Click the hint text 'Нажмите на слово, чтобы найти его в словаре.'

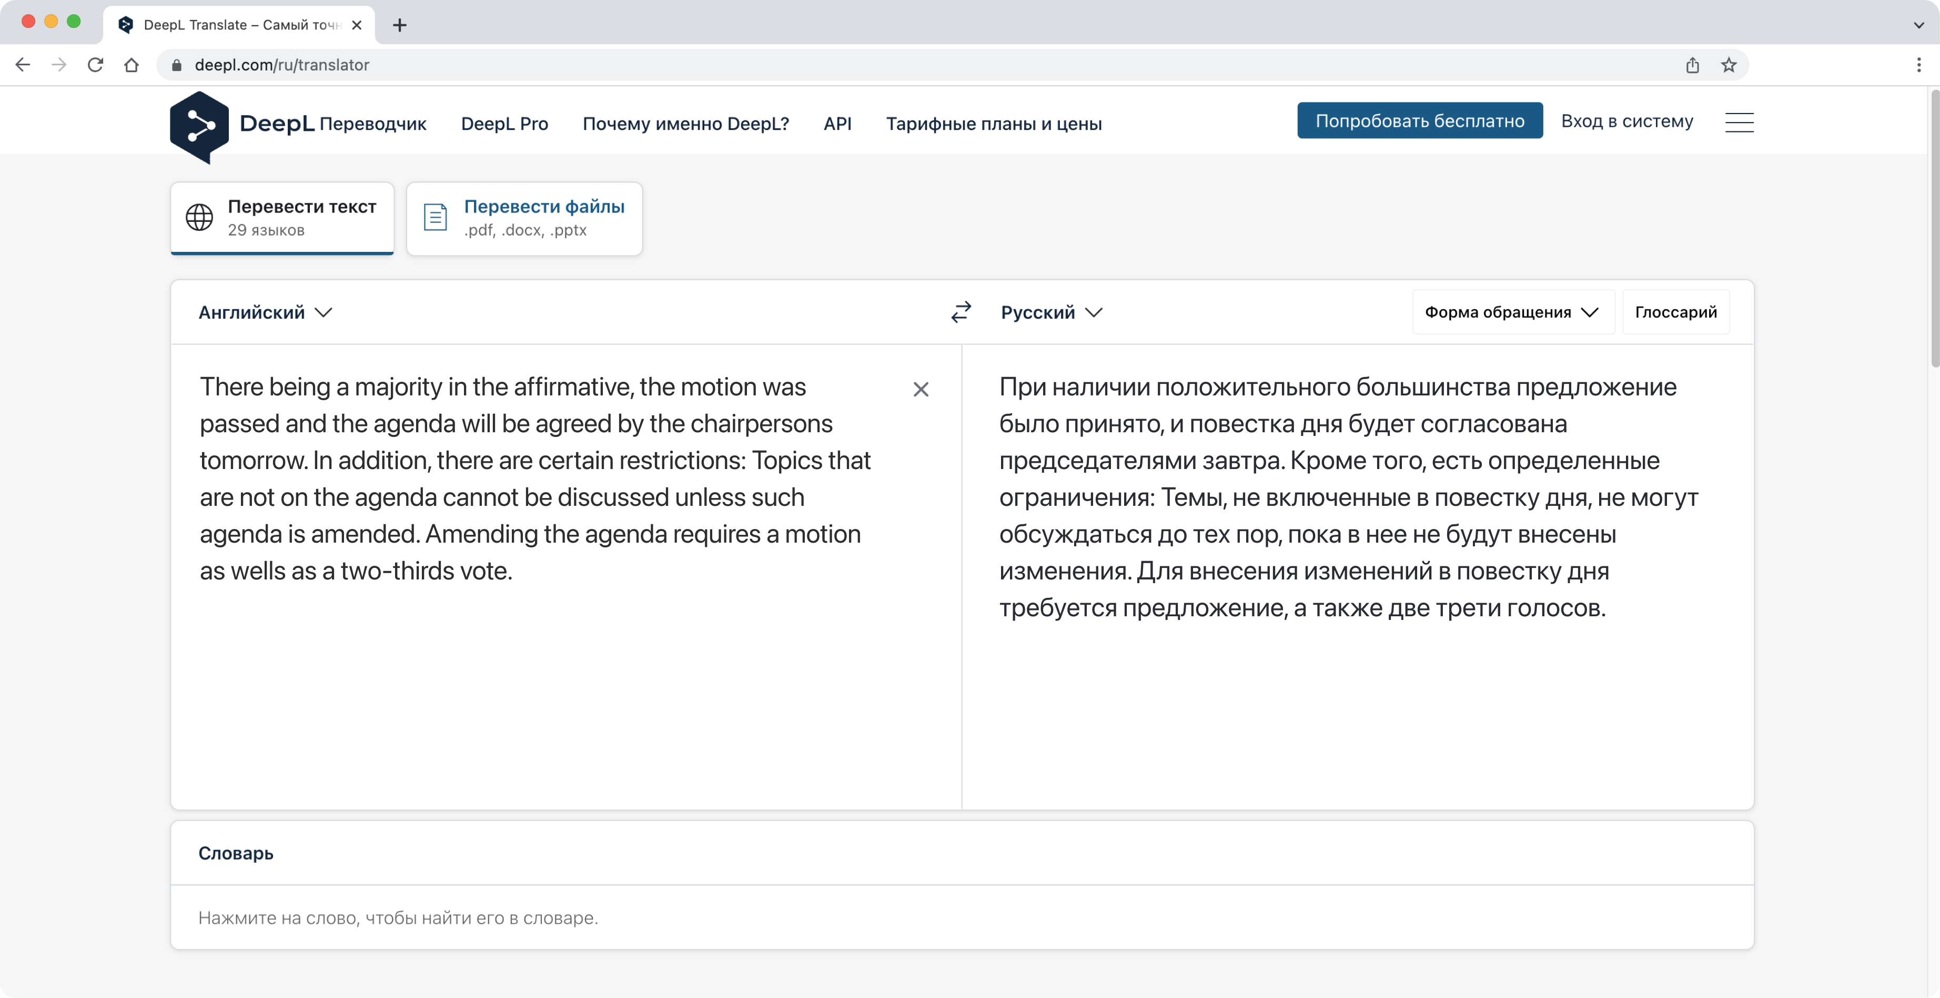point(398,918)
